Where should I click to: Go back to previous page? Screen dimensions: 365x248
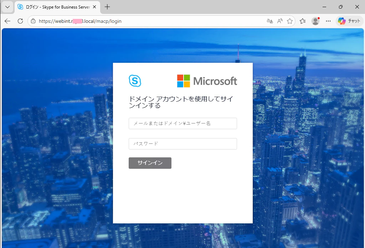tap(7, 21)
